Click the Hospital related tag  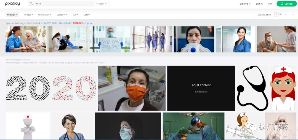42,63
